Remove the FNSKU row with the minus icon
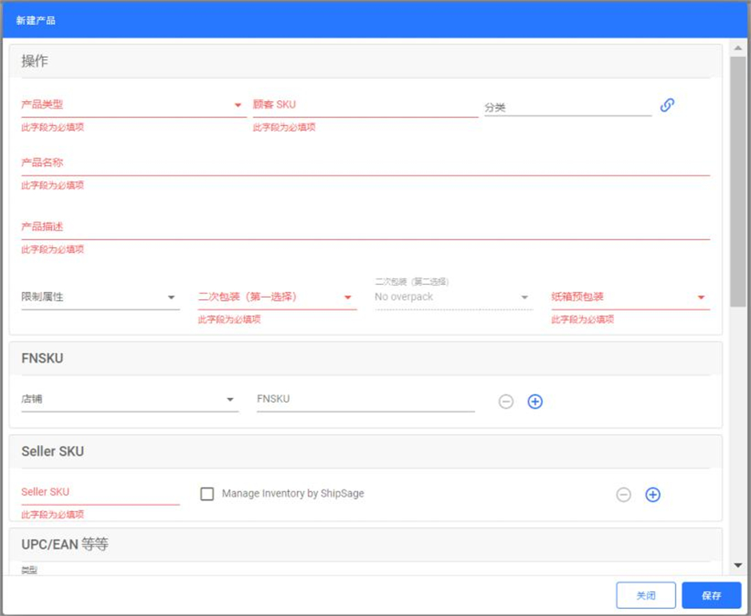Viewport: 751px width, 616px height. coord(506,401)
